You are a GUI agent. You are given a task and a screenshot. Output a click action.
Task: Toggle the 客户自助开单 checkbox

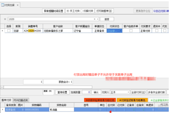(x=131, y=31)
